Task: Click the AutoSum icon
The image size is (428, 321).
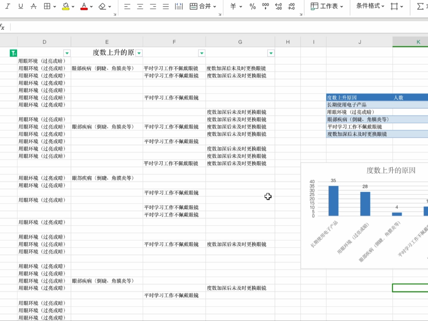Action: point(420,6)
